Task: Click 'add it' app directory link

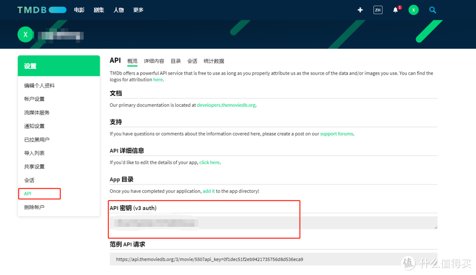Action: (208, 191)
